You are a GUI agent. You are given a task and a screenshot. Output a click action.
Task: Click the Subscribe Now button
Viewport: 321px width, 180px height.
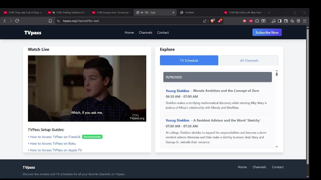pos(267,32)
